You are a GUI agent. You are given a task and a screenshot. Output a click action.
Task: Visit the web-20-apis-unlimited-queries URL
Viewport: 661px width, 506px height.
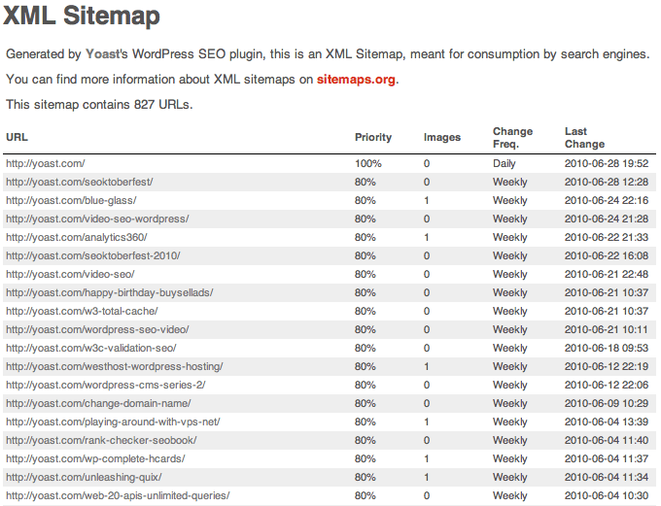tap(118, 495)
